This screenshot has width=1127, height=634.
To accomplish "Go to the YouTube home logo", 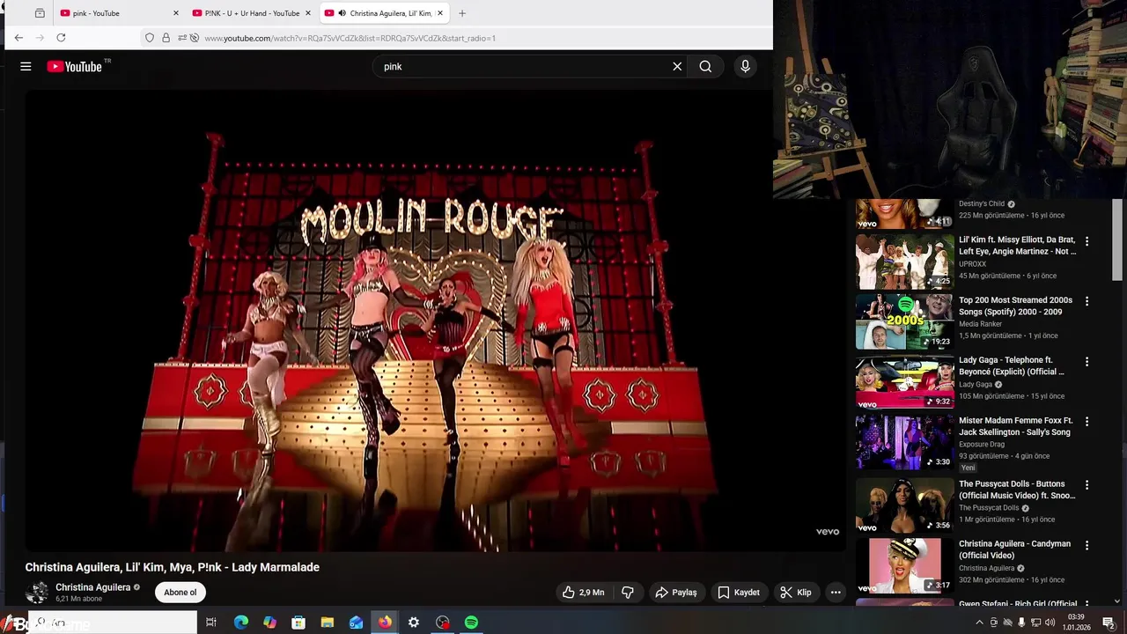I will 75,66.
